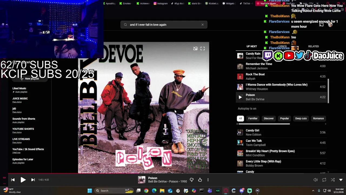Click the search field with 'and if i ever fall'
The width and height of the screenshot is (346, 195).
point(164,25)
